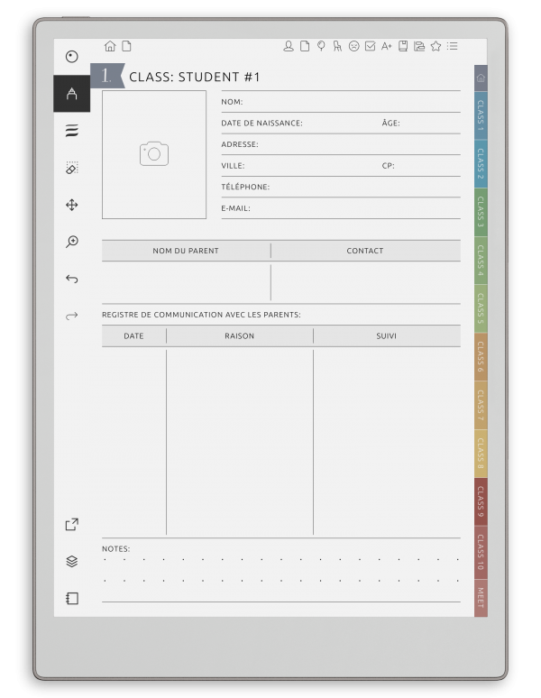Switch to the CLASS 9 tab
This screenshot has height=698, width=541.
(x=481, y=502)
